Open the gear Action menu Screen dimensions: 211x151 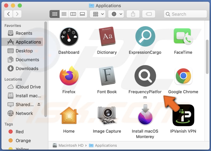(x=116, y=14)
